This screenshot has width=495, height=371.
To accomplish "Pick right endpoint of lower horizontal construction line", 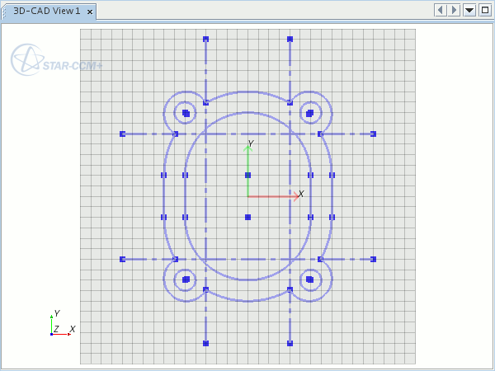I will [x=374, y=259].
